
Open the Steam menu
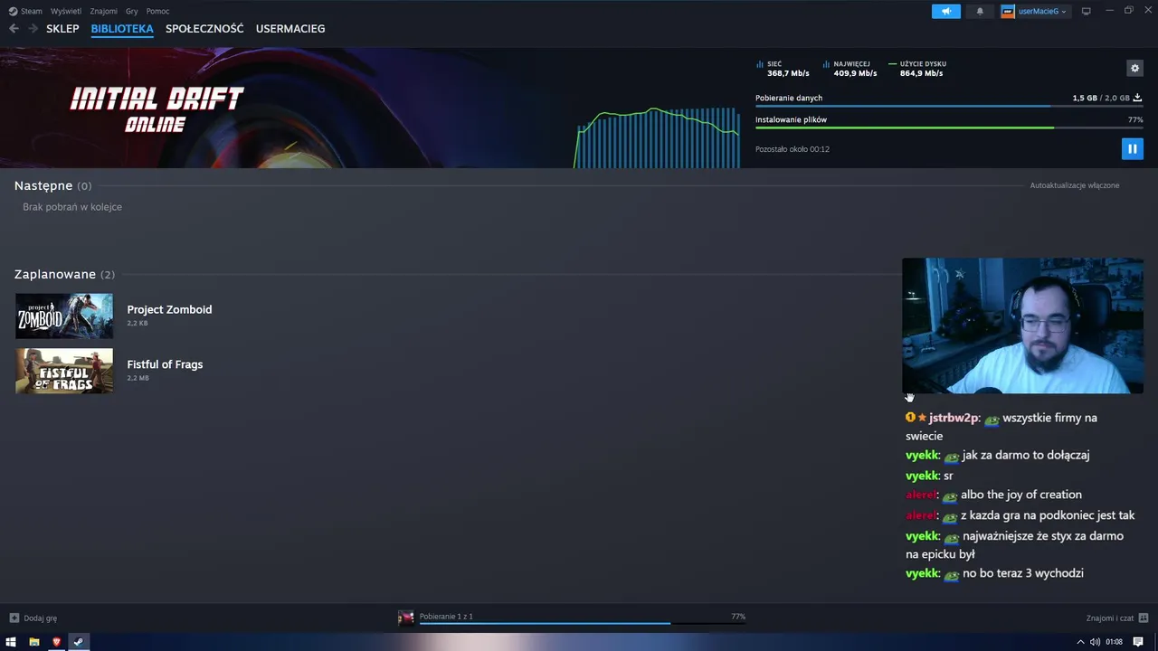[x=25, y=11]
